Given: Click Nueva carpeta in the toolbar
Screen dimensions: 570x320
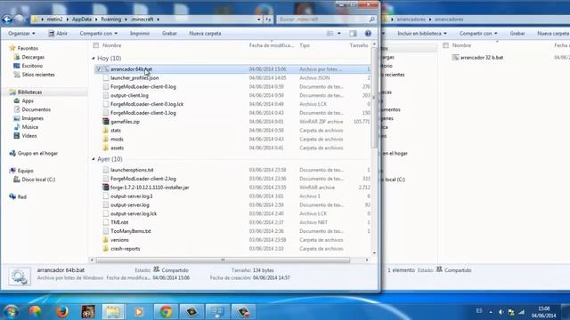Looking at the screenshot, I should tap(205, 34).
